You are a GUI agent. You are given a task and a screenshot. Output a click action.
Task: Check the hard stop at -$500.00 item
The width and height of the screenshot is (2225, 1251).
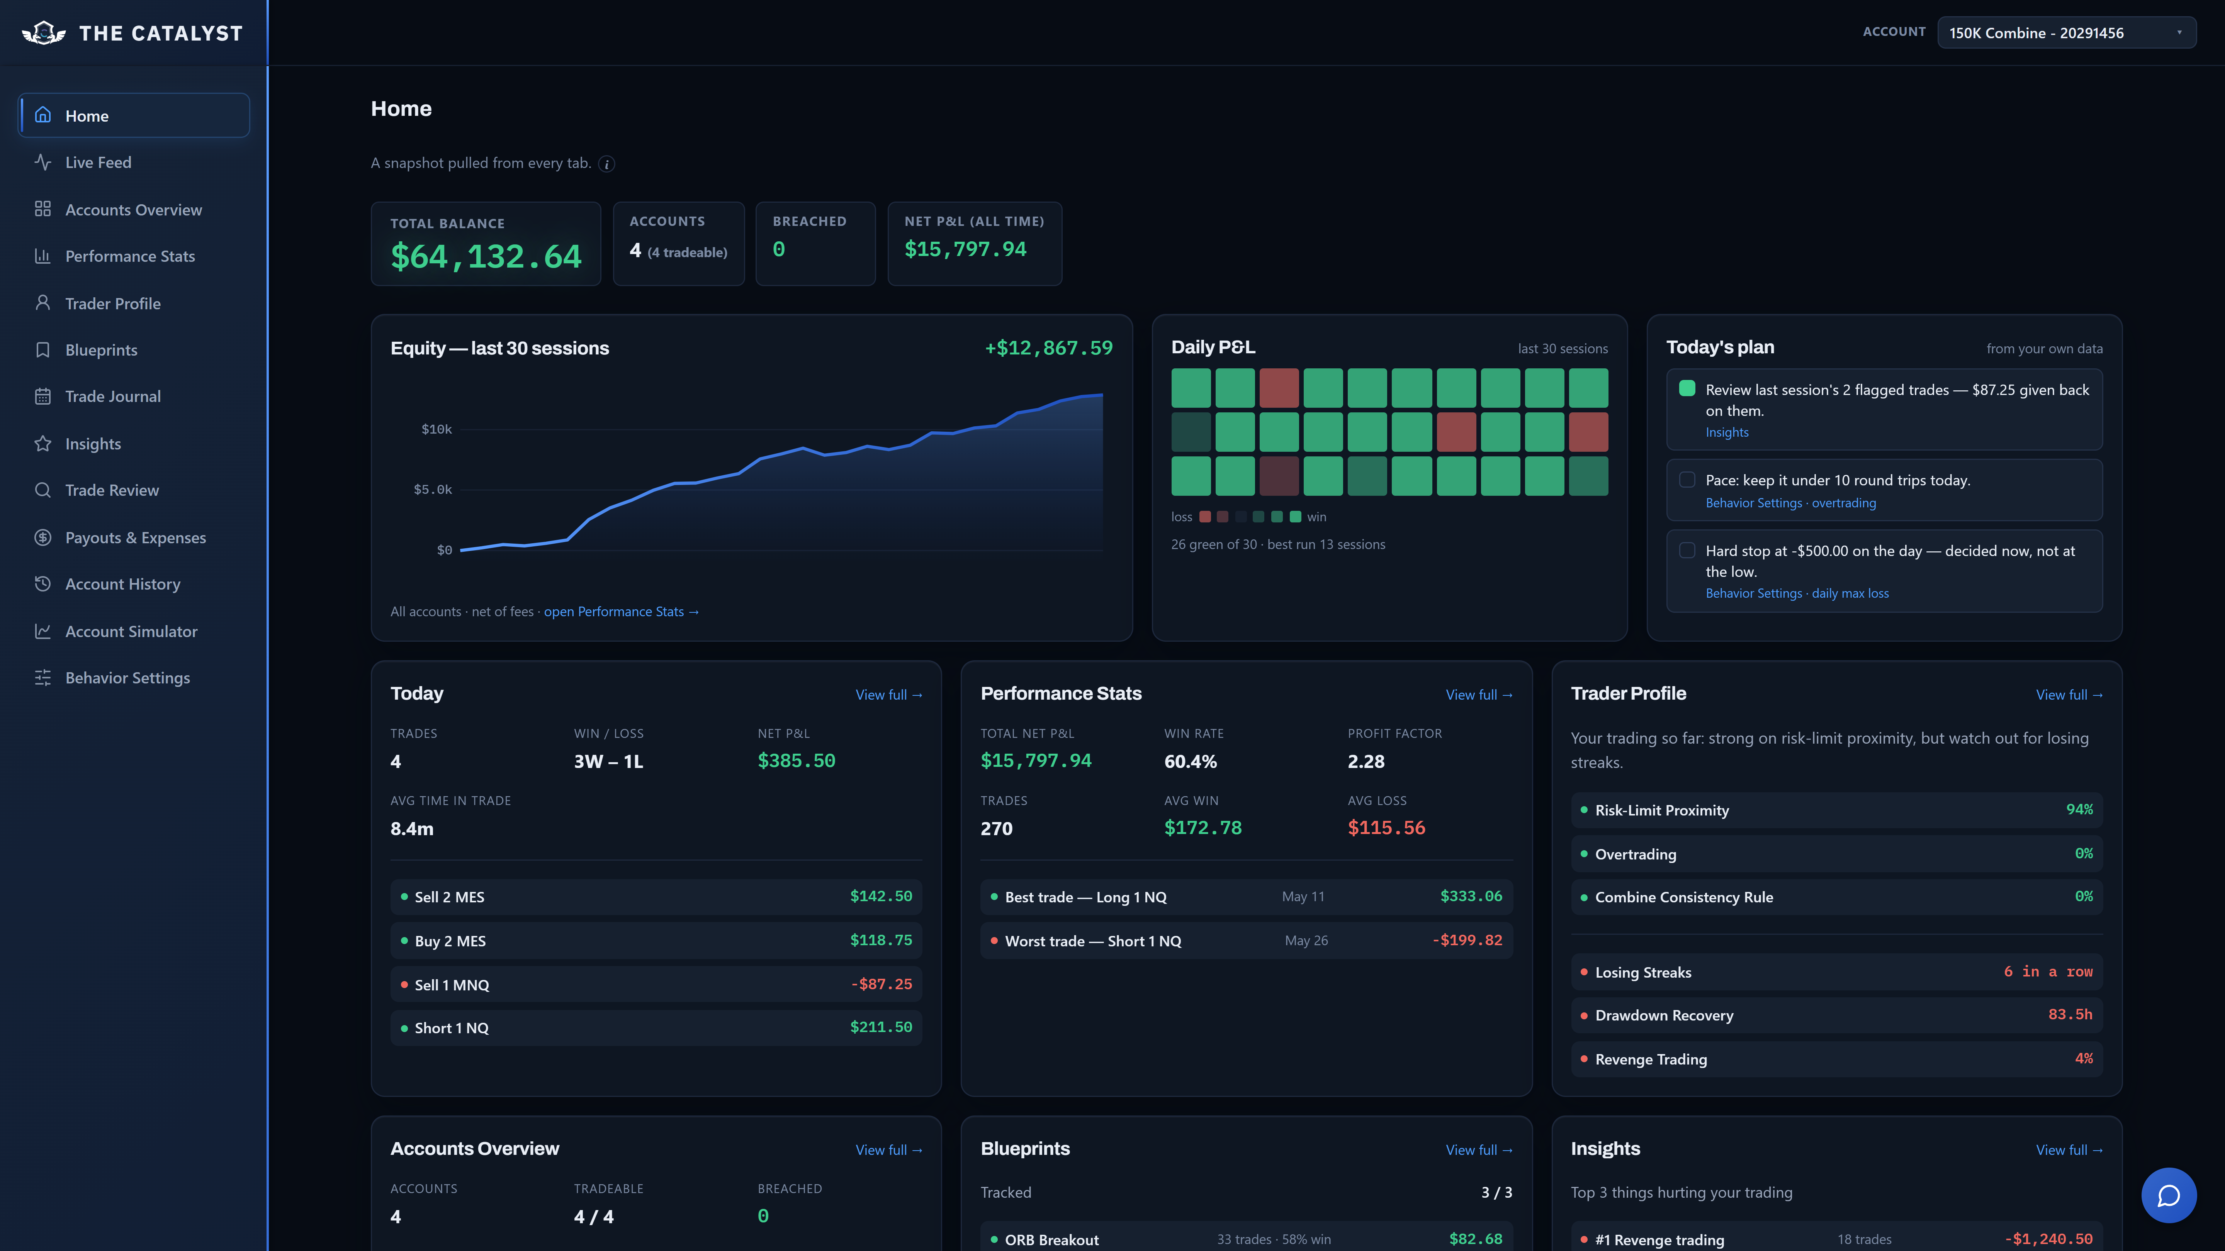(1686, 550)
